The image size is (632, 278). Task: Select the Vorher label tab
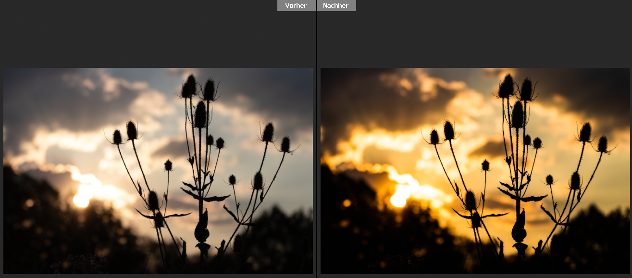297,5
